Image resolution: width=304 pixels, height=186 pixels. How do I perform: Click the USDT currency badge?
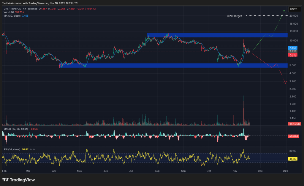pyautogui.click(x=294, y=9)
